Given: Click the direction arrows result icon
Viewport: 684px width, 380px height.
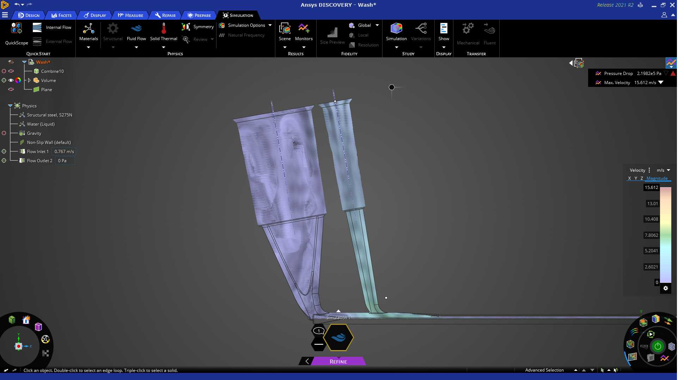Looking at the screenshot, I should tap(668, 321).
